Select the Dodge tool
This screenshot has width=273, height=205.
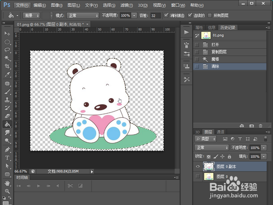coord(7,141)
